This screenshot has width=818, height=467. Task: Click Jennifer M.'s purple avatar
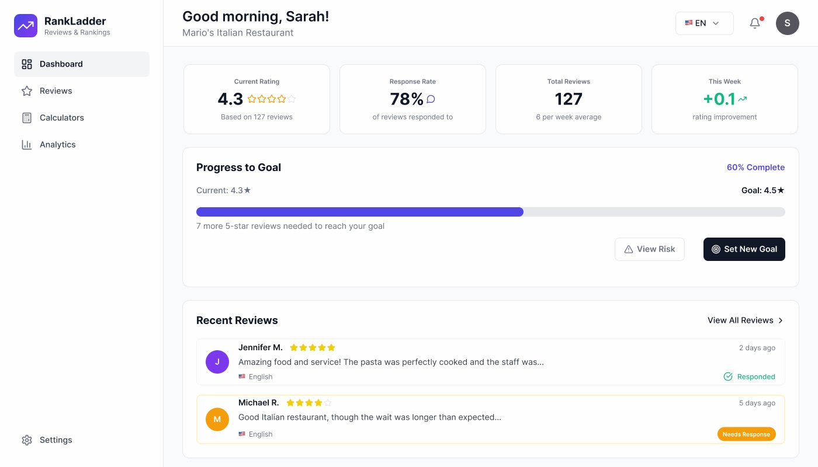coord(217,362)
